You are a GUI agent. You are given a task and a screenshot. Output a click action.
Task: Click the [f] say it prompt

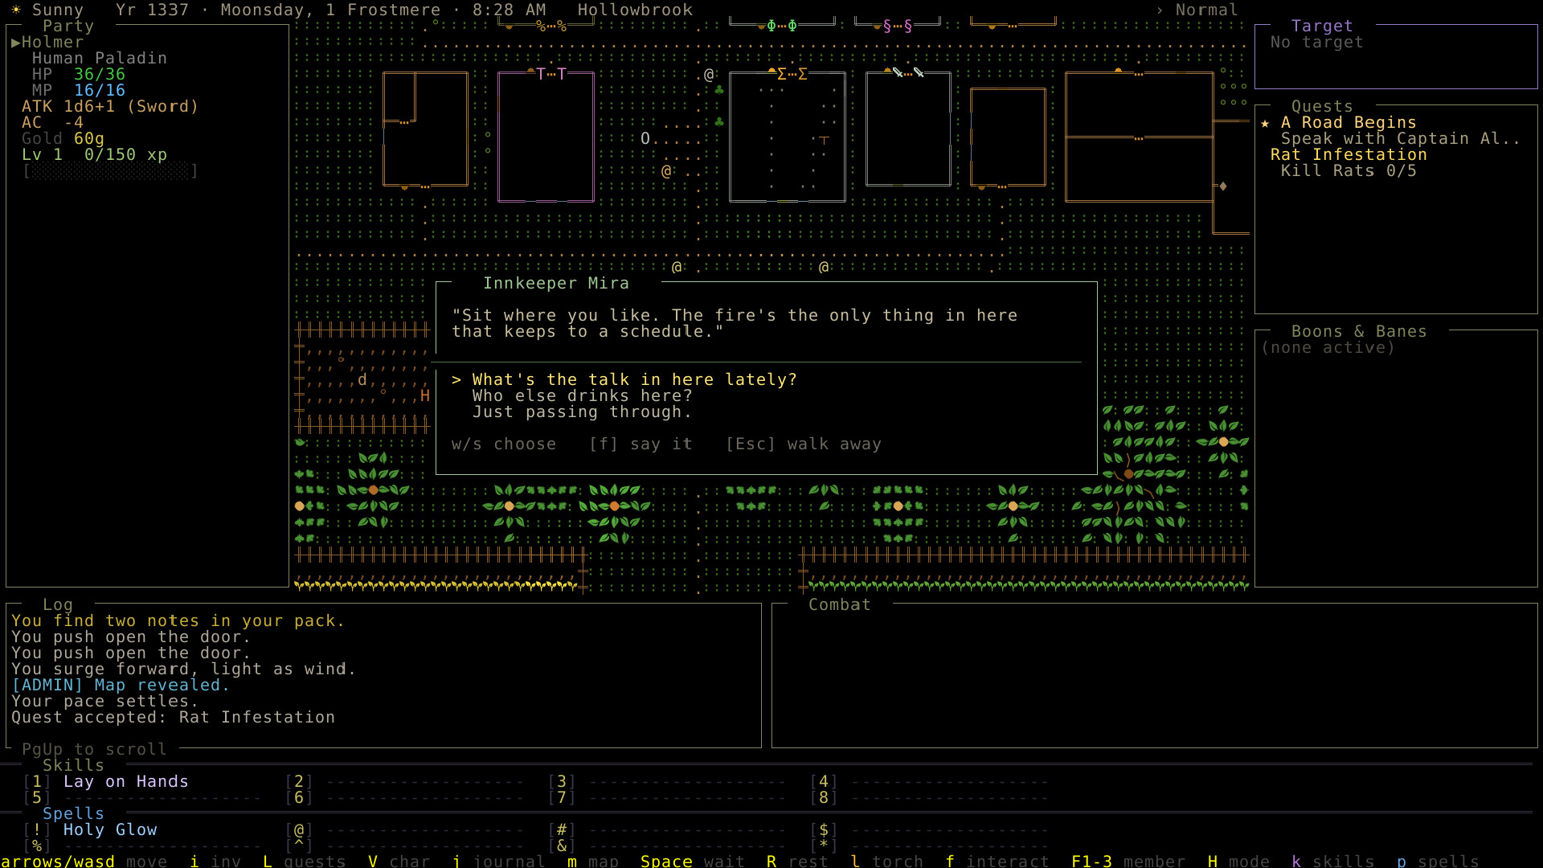coord(641,444)
